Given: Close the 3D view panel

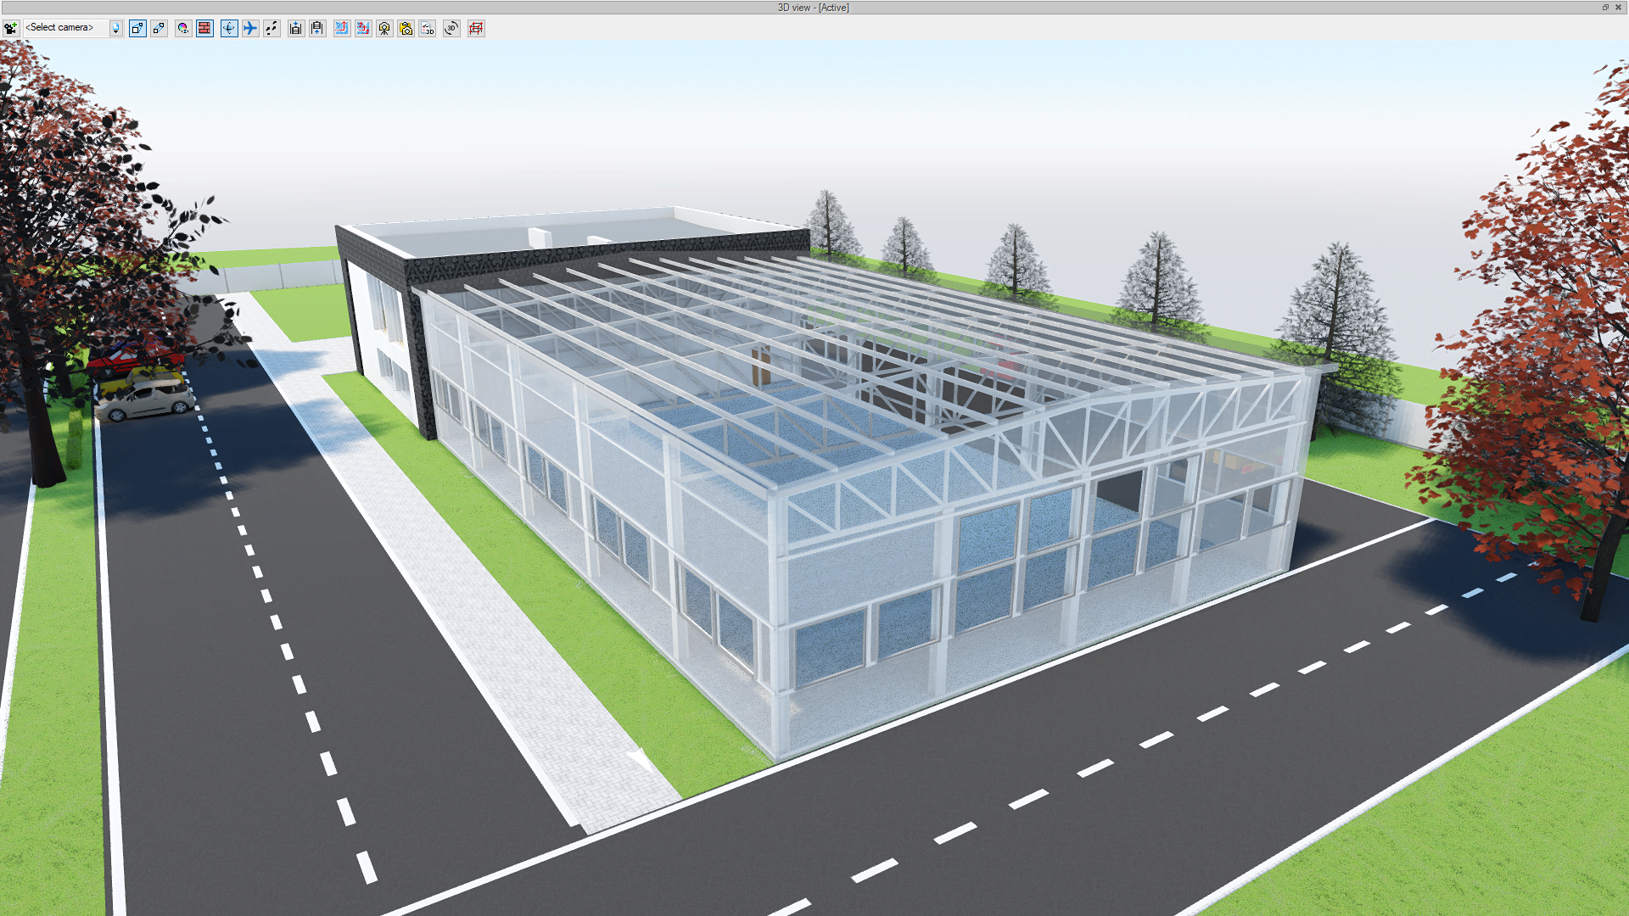Looking at the screenshot, I should coord(1618,8).
